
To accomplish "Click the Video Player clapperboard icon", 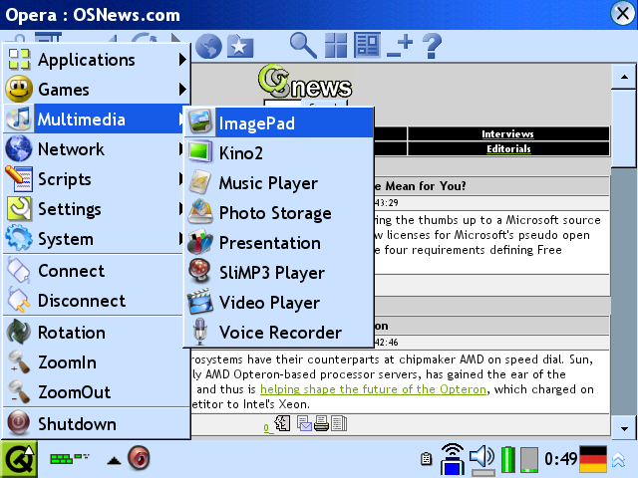I will [x=200, y=302].
